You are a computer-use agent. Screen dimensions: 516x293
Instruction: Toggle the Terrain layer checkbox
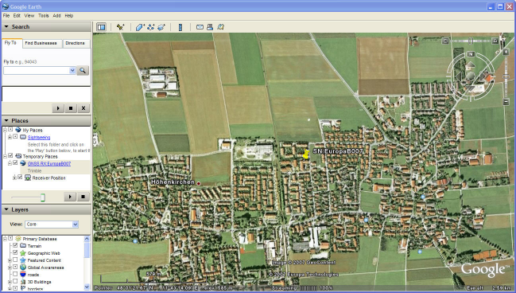point(15,245)
